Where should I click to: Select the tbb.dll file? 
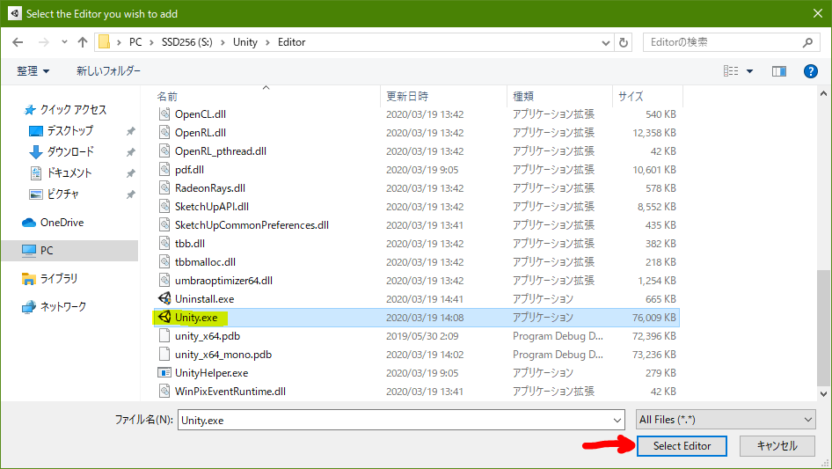(x=189, y=244)
